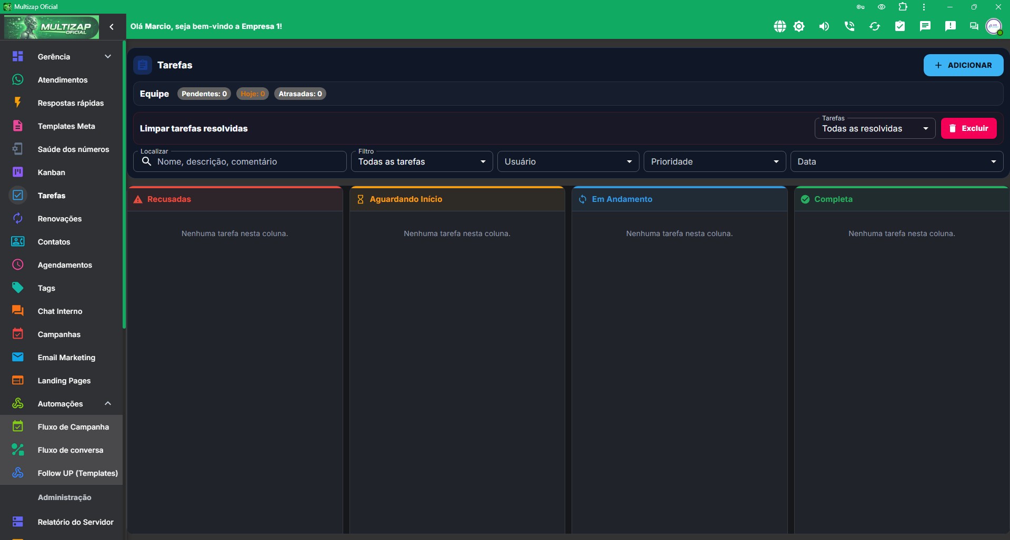Image resolution: width=1010 pixels, height=540 pixels.
Task: Click the Agendamentos clock icon
Action: 18,265
